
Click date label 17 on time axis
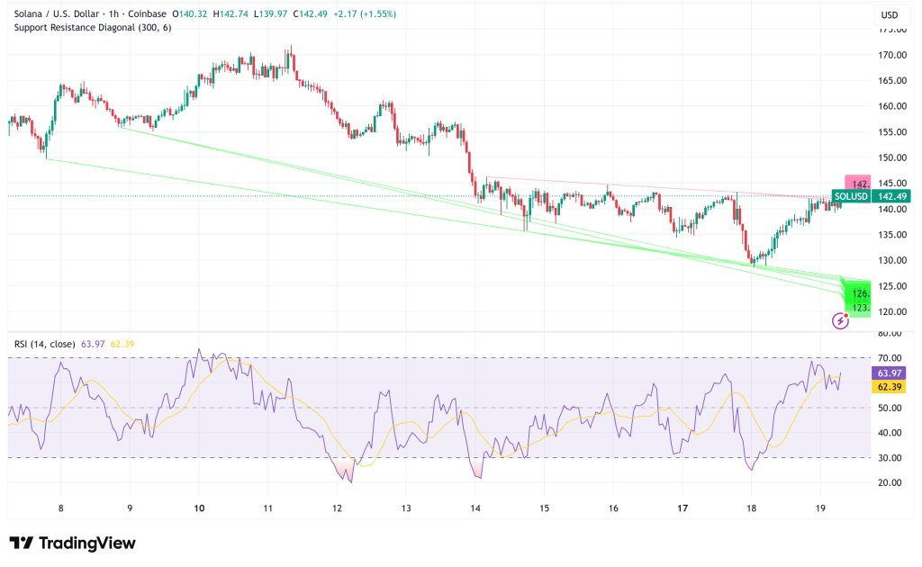(x=682, y=508)
